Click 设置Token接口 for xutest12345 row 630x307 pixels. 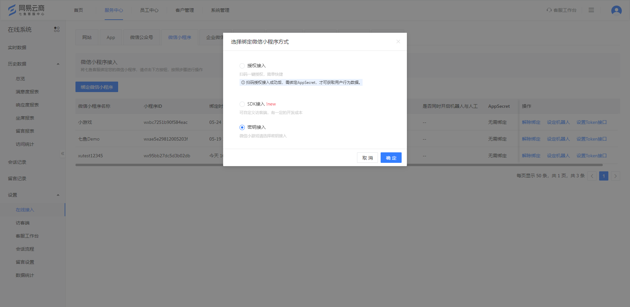tap(592, 156)
